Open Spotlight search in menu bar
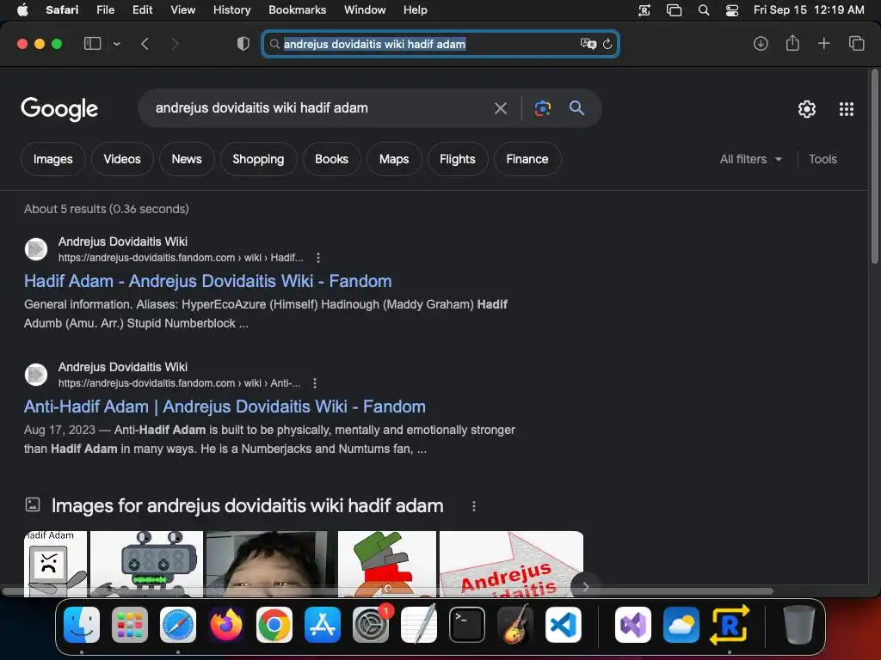This screenshot has width=881, height=660. [x=704, y=10]
